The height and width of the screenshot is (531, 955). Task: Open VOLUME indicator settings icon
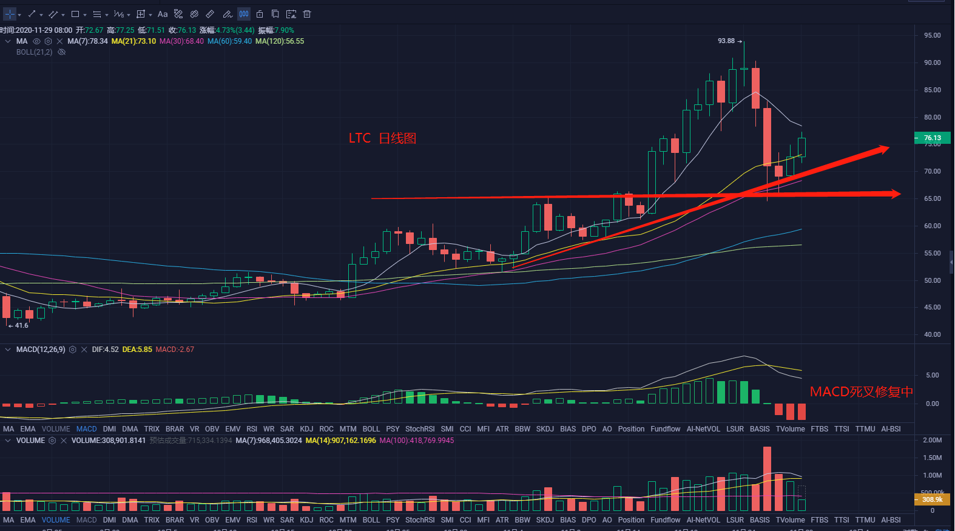(52, 441)
